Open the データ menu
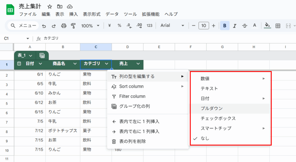 [x=112, y=14]
